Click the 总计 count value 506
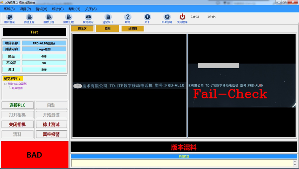 (x=44, y=70)
